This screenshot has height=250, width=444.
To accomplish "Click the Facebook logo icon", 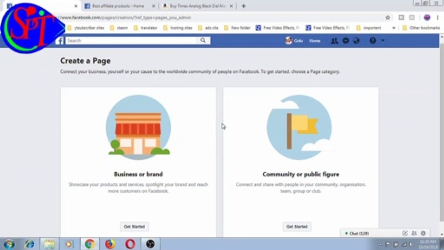I will (60, 41).
